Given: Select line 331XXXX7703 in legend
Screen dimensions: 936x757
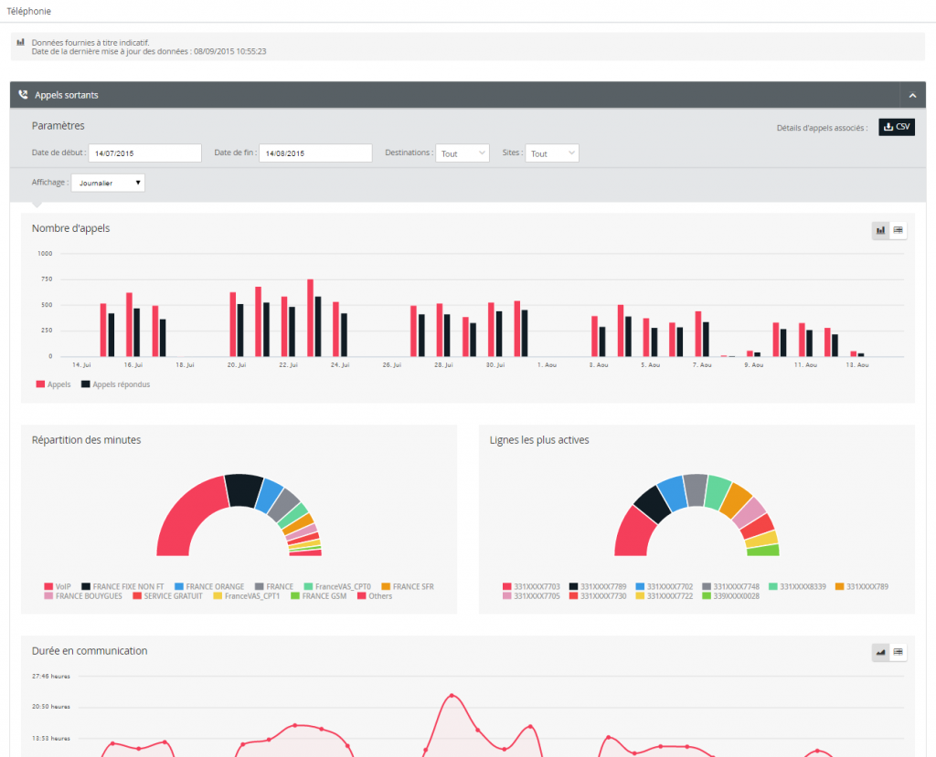Looking at the screenshot, I should click(x=531, y=586).
